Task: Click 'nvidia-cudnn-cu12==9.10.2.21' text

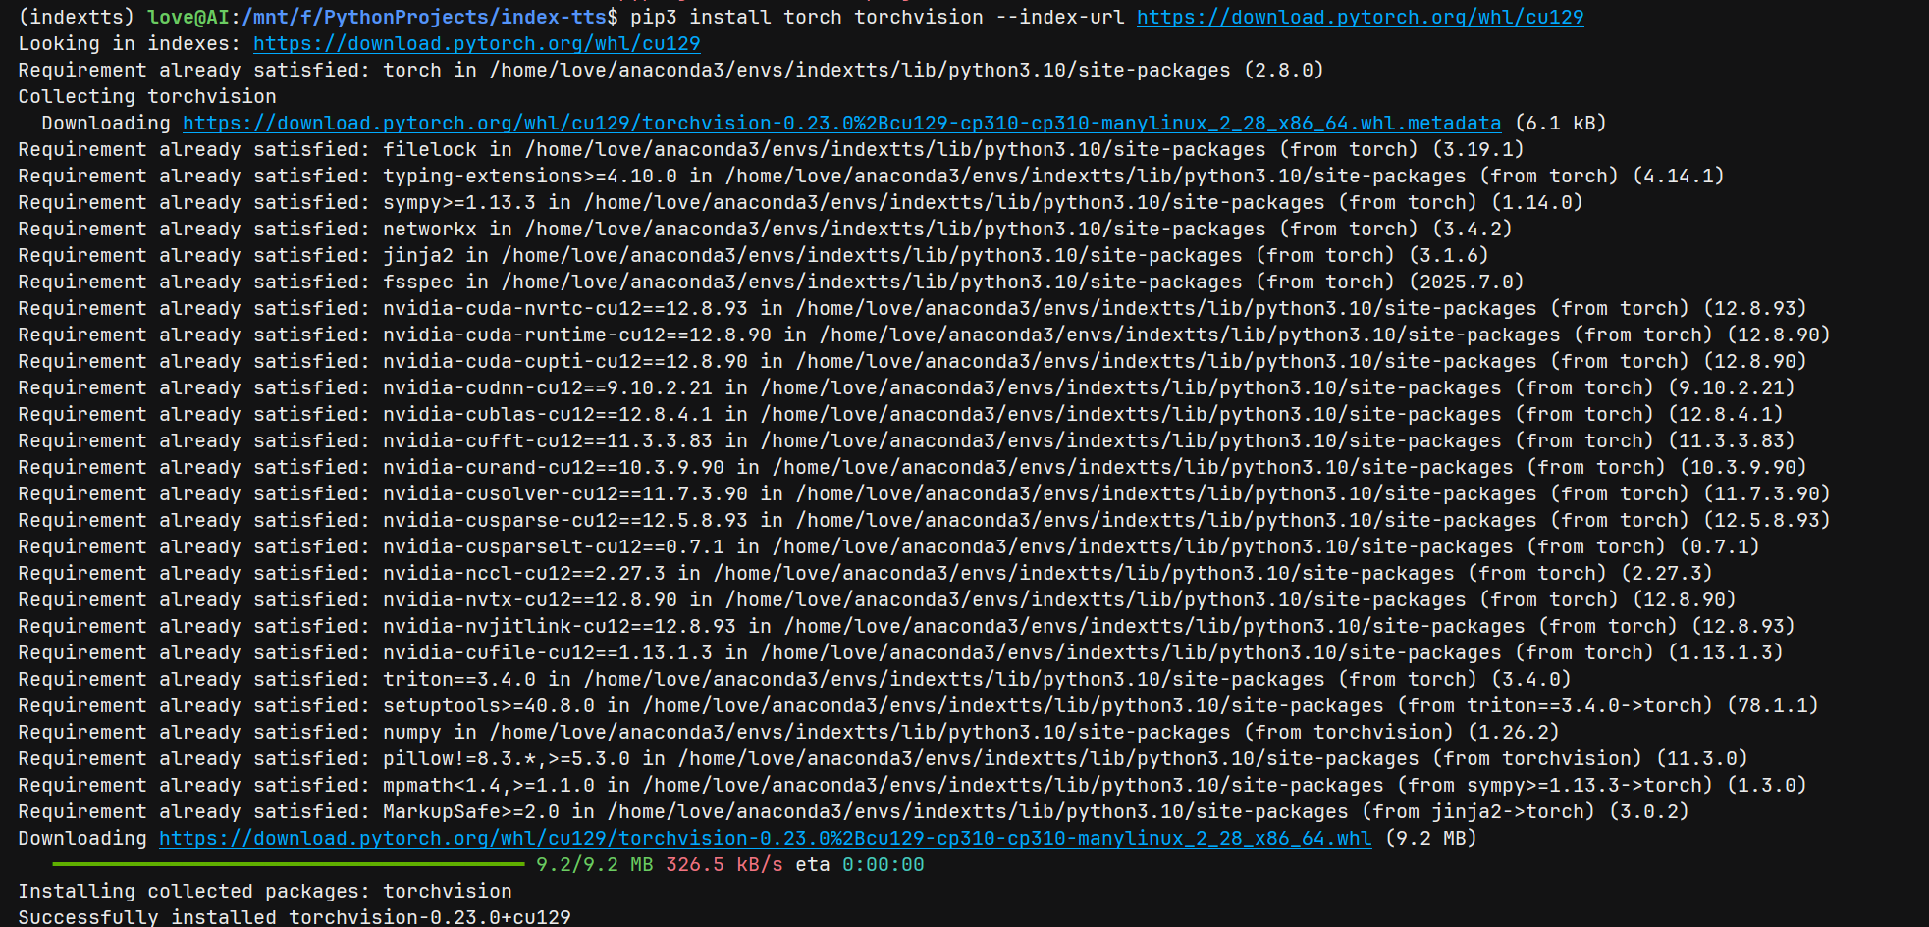Action: coord(548,387)
